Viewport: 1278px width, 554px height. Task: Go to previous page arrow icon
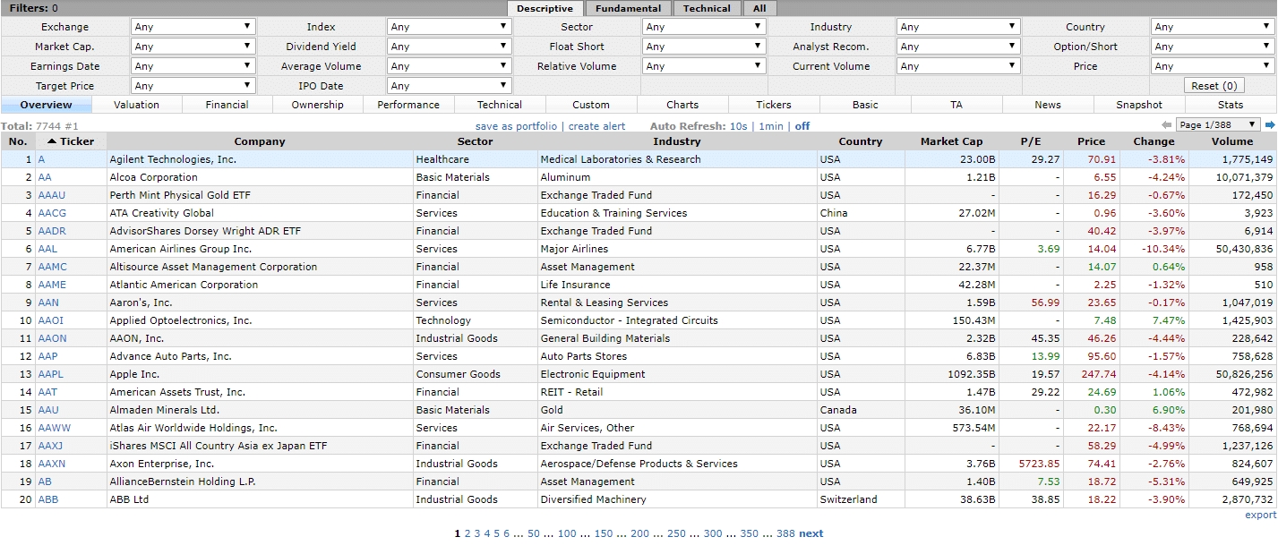tap(1166, 125)
